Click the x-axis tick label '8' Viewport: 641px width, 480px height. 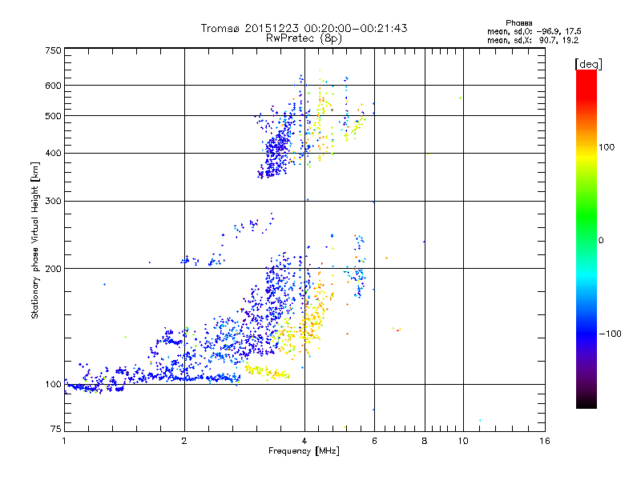[425, 441]
